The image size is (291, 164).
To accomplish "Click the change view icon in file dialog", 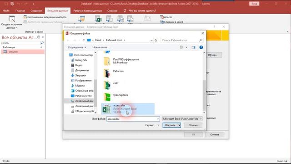I will [x=182, y=47].
